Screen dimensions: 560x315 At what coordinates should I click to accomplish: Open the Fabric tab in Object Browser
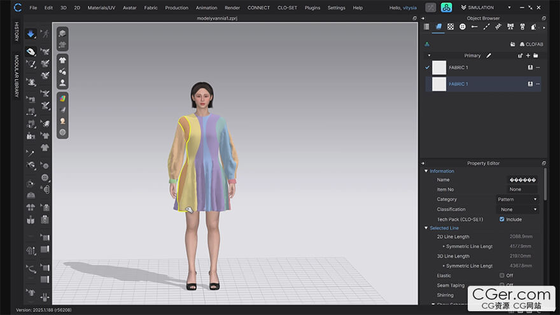(438, 27)
